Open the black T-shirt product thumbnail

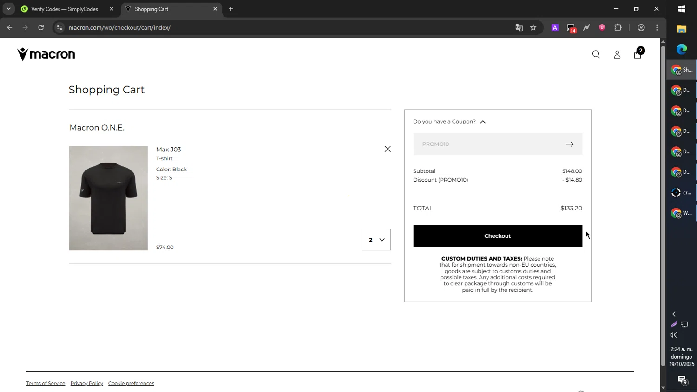[108, 198]
